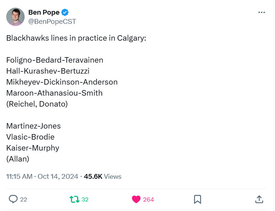Unlike the tweet via the pink heart

coord(136,199)
